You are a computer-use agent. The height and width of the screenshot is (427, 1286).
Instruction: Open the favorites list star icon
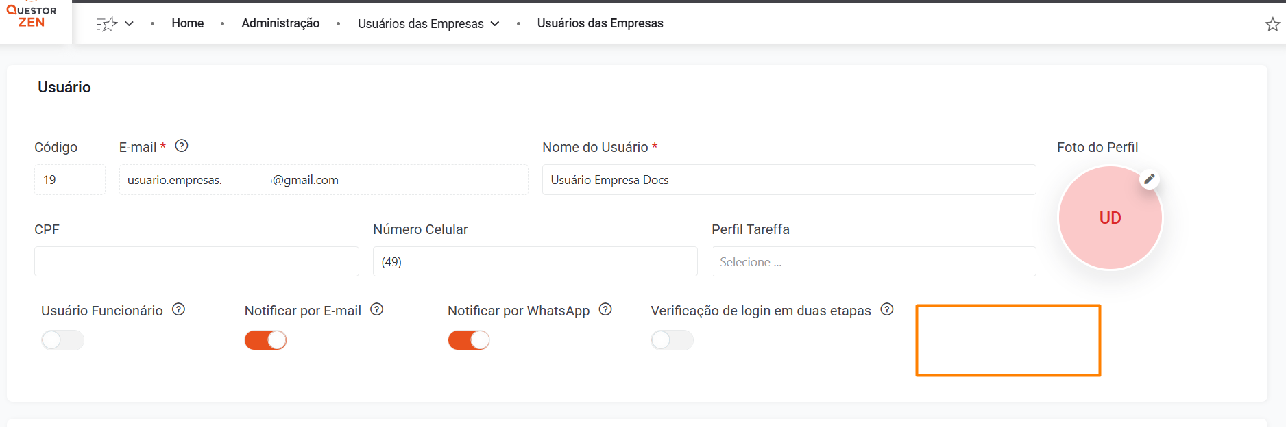[x=107, y=24]
